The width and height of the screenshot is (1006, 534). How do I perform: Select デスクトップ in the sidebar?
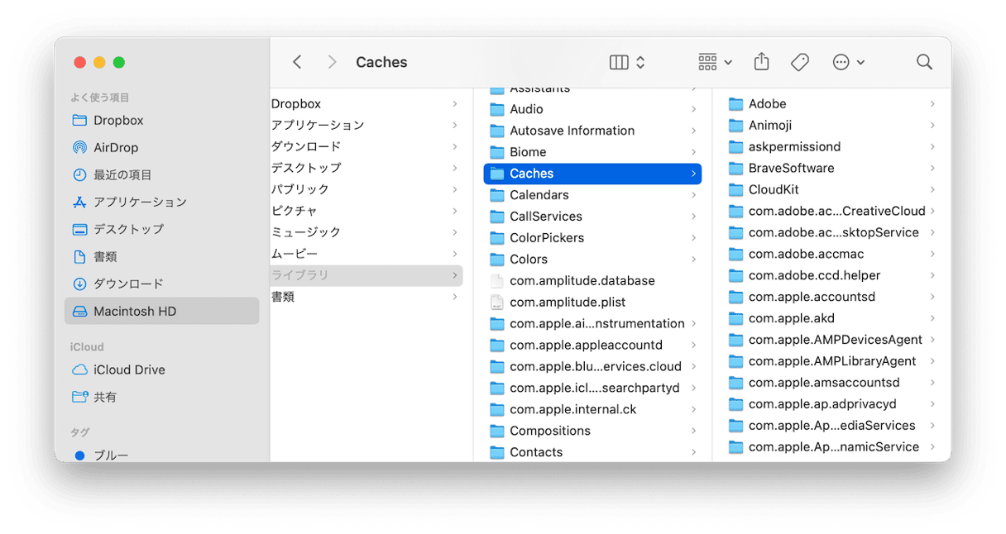[161, 229]
